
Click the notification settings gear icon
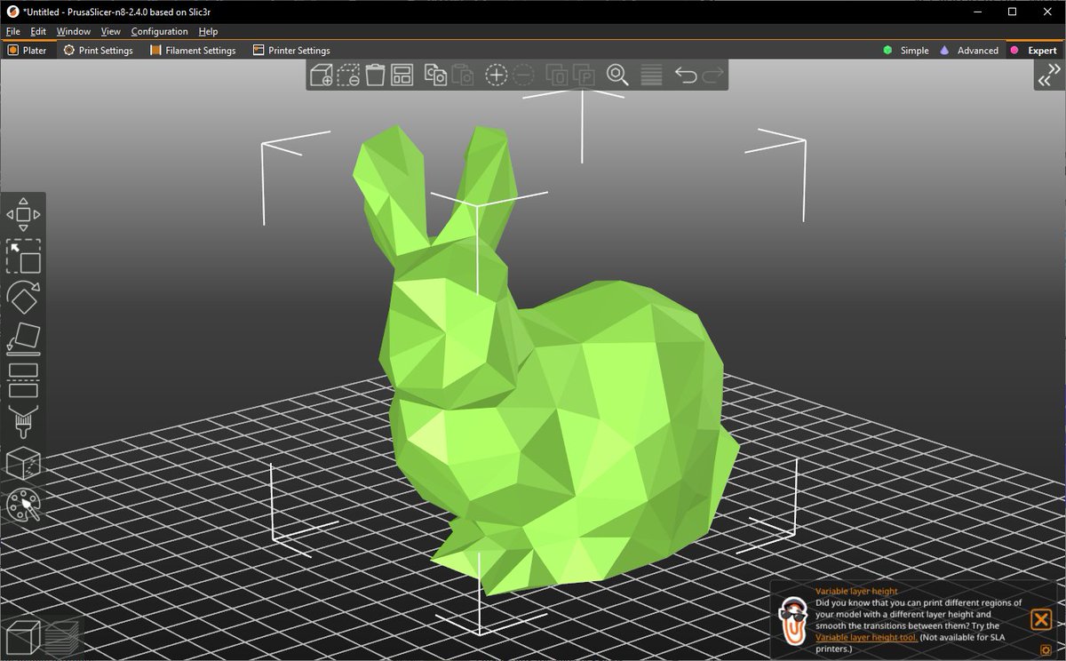1046,649
